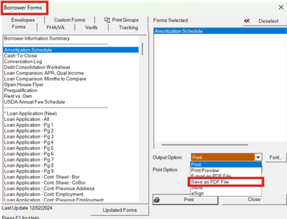Viewport: 287px width, 219px height.
Task: Click the Forms Selected horizontal scrollbar
Action: coord(205,144)
